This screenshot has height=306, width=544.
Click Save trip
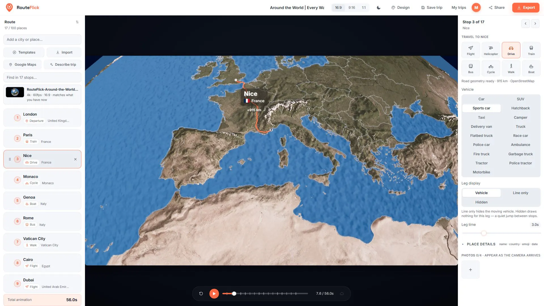click(x=432, y=8)
